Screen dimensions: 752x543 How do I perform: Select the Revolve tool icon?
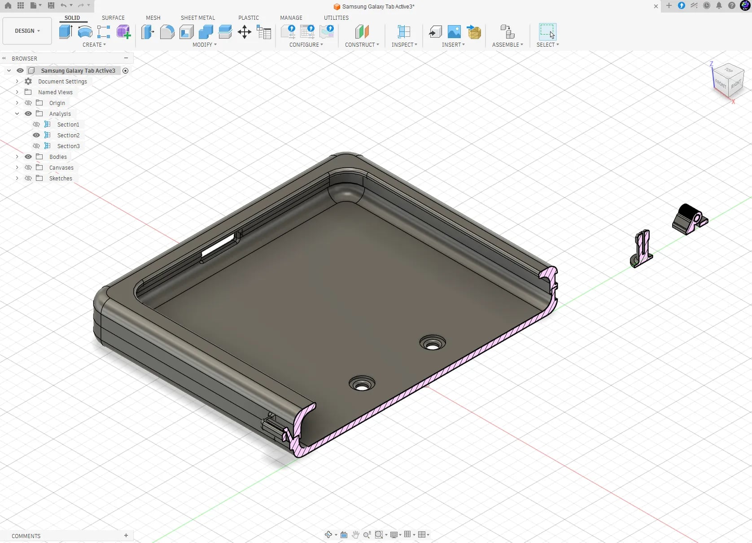(x=85, y=32)
